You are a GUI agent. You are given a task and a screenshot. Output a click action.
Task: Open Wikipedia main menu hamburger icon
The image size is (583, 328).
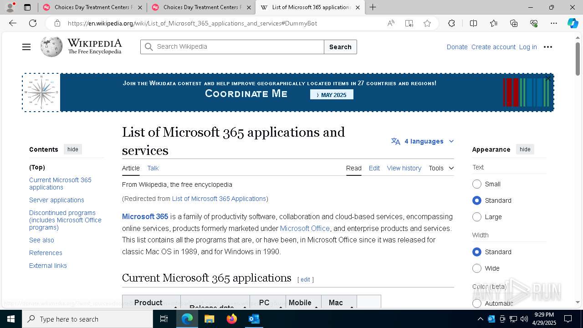(26, 47)
